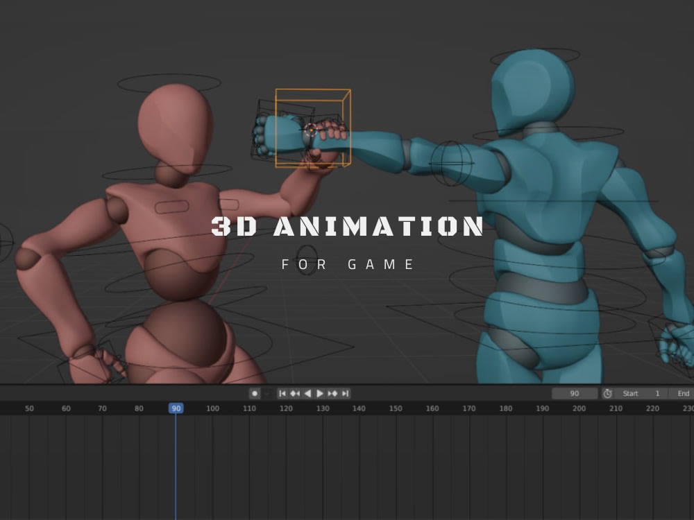Click frame 50 on the timeline ruler
The height and width of the screenshot is (520, 694).
(29, 408)
